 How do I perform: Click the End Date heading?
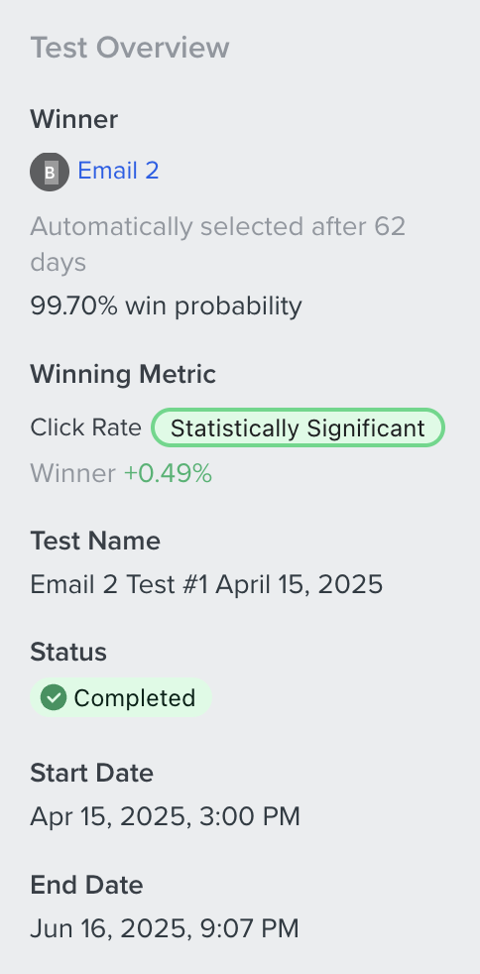click(x=86, y=885)
